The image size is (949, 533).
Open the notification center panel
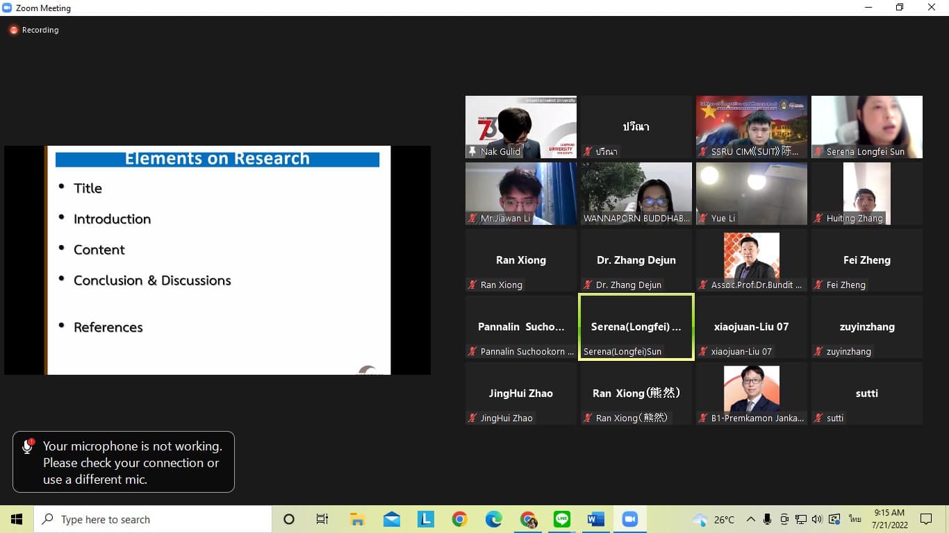point(926,519)
